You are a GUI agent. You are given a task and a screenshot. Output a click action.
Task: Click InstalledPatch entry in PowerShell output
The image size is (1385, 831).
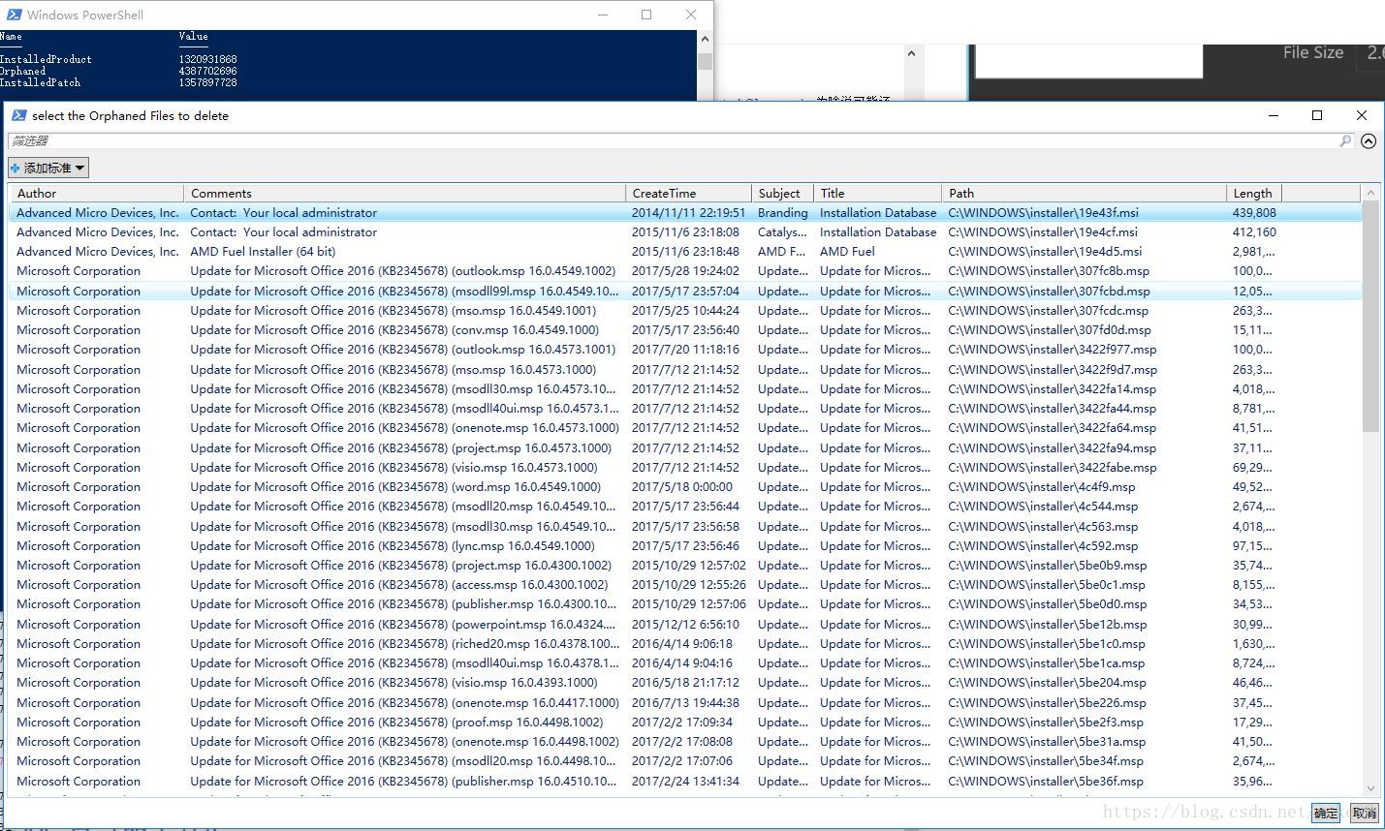41,82
